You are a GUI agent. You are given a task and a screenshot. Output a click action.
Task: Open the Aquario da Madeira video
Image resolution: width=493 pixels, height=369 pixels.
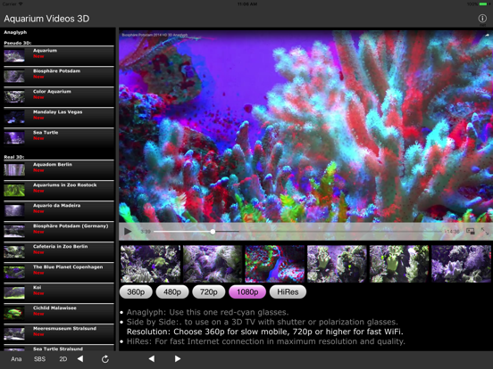click(x=59, y=210)
